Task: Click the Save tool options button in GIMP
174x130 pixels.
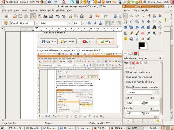Action: [x=128, y=121]
